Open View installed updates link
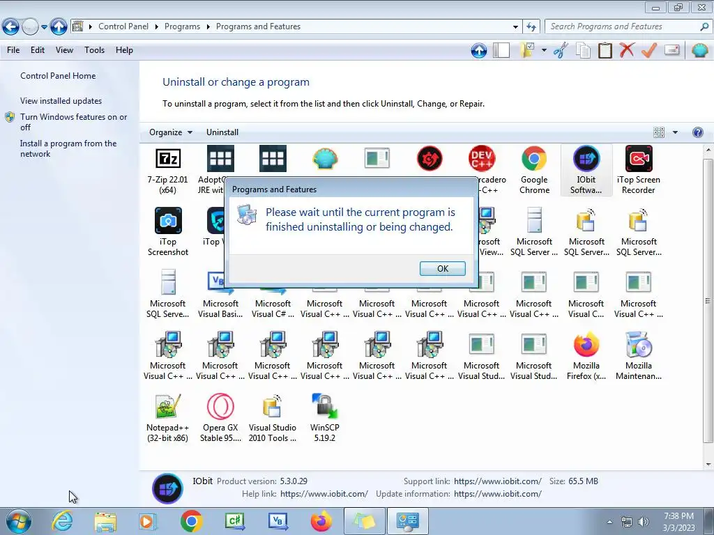The width and height of the screenshot is (714, 535). tap(61, 101)
